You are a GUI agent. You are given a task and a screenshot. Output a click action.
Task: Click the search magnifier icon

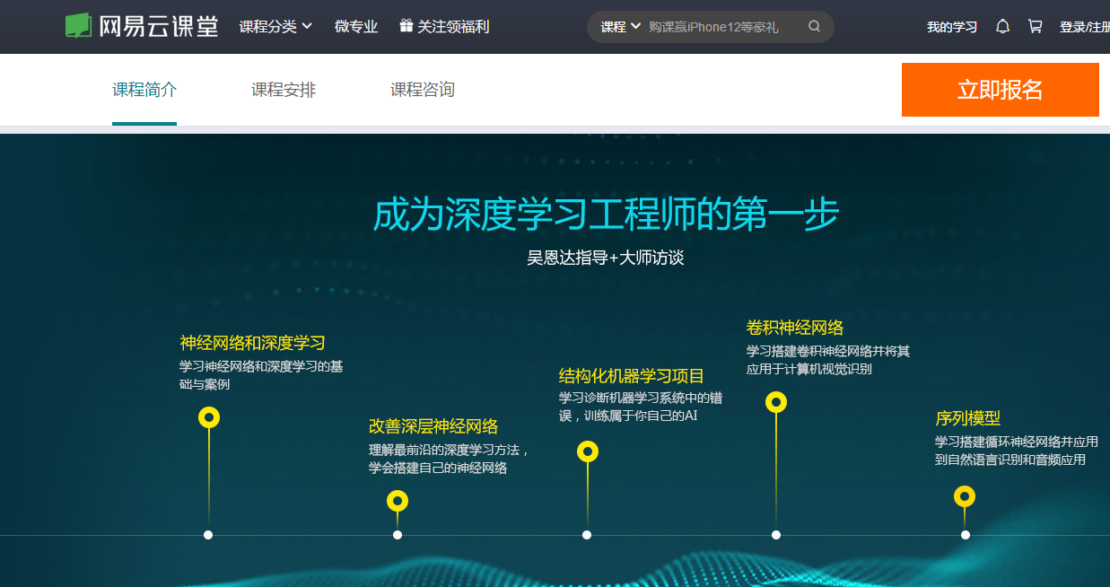pyautogui.click(x=815, y=26)
